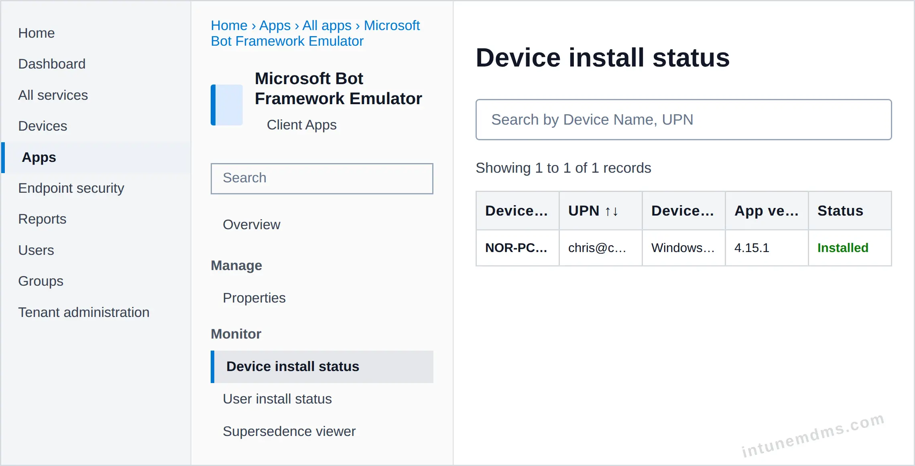Screen dimensions: 915x466
Task: Follow the All apps breadcrumb link
Action: click(327, 25)
